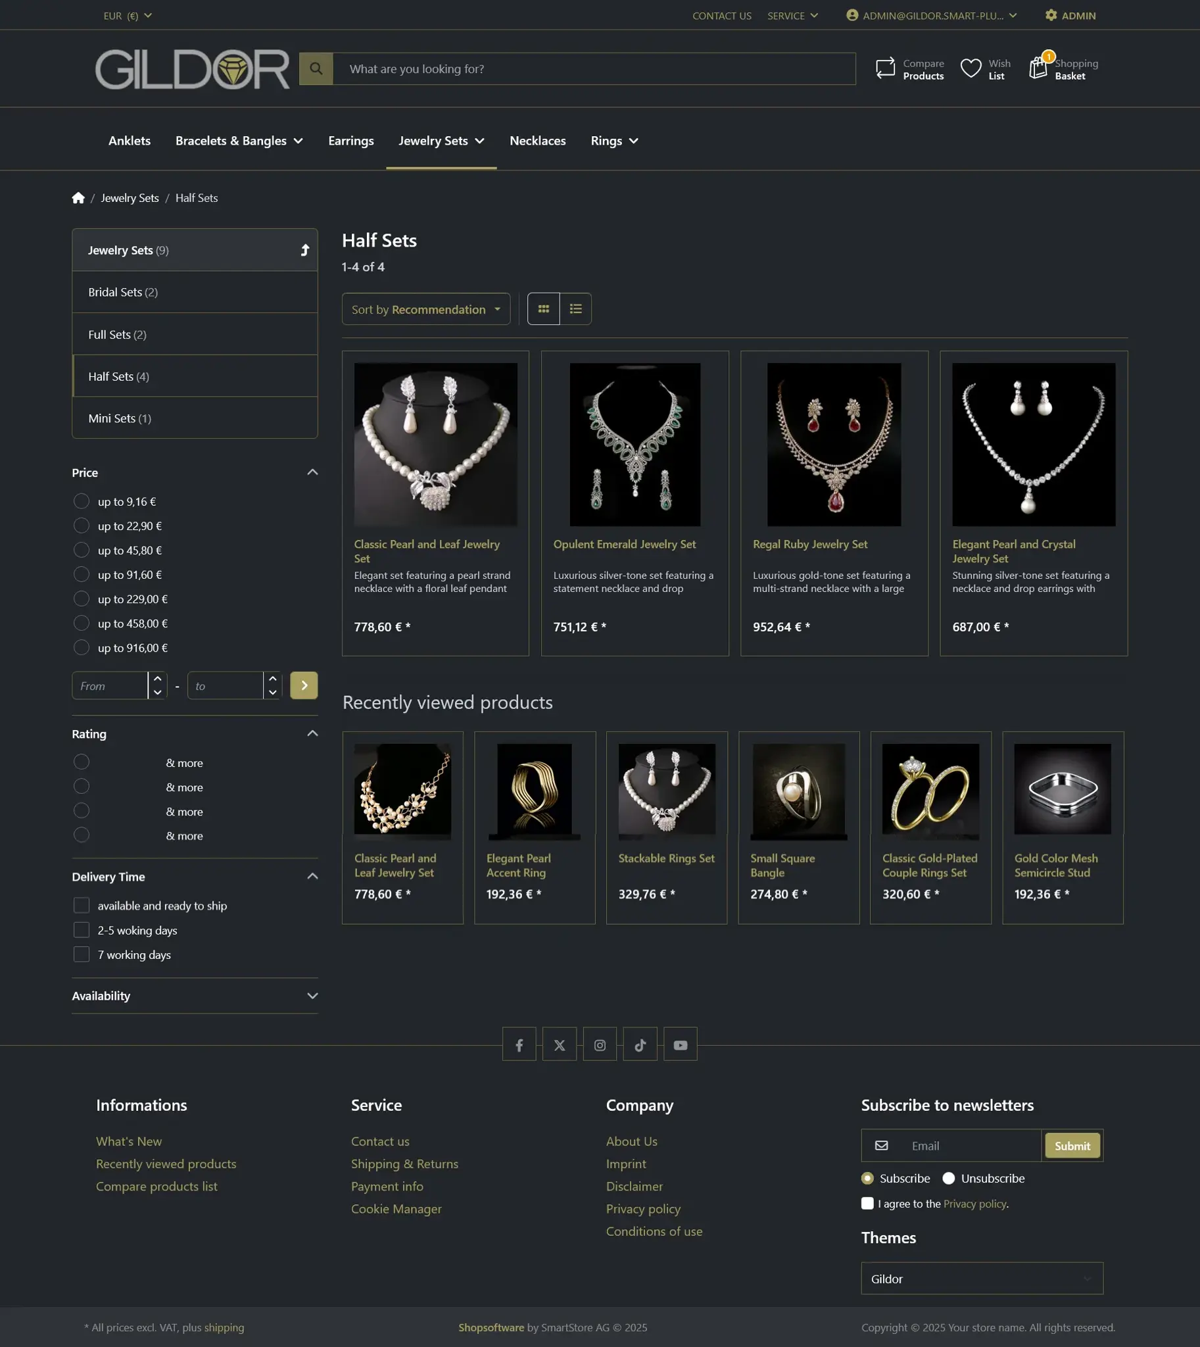
Task: Open the Shopping Basket icon
Action: pos(1038,67)
